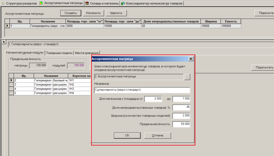Image resolution: width=274 pixels, height=156 pixels.
Task: Click the upper Перечитать button beside the matrices table
Action: point(264,13)
